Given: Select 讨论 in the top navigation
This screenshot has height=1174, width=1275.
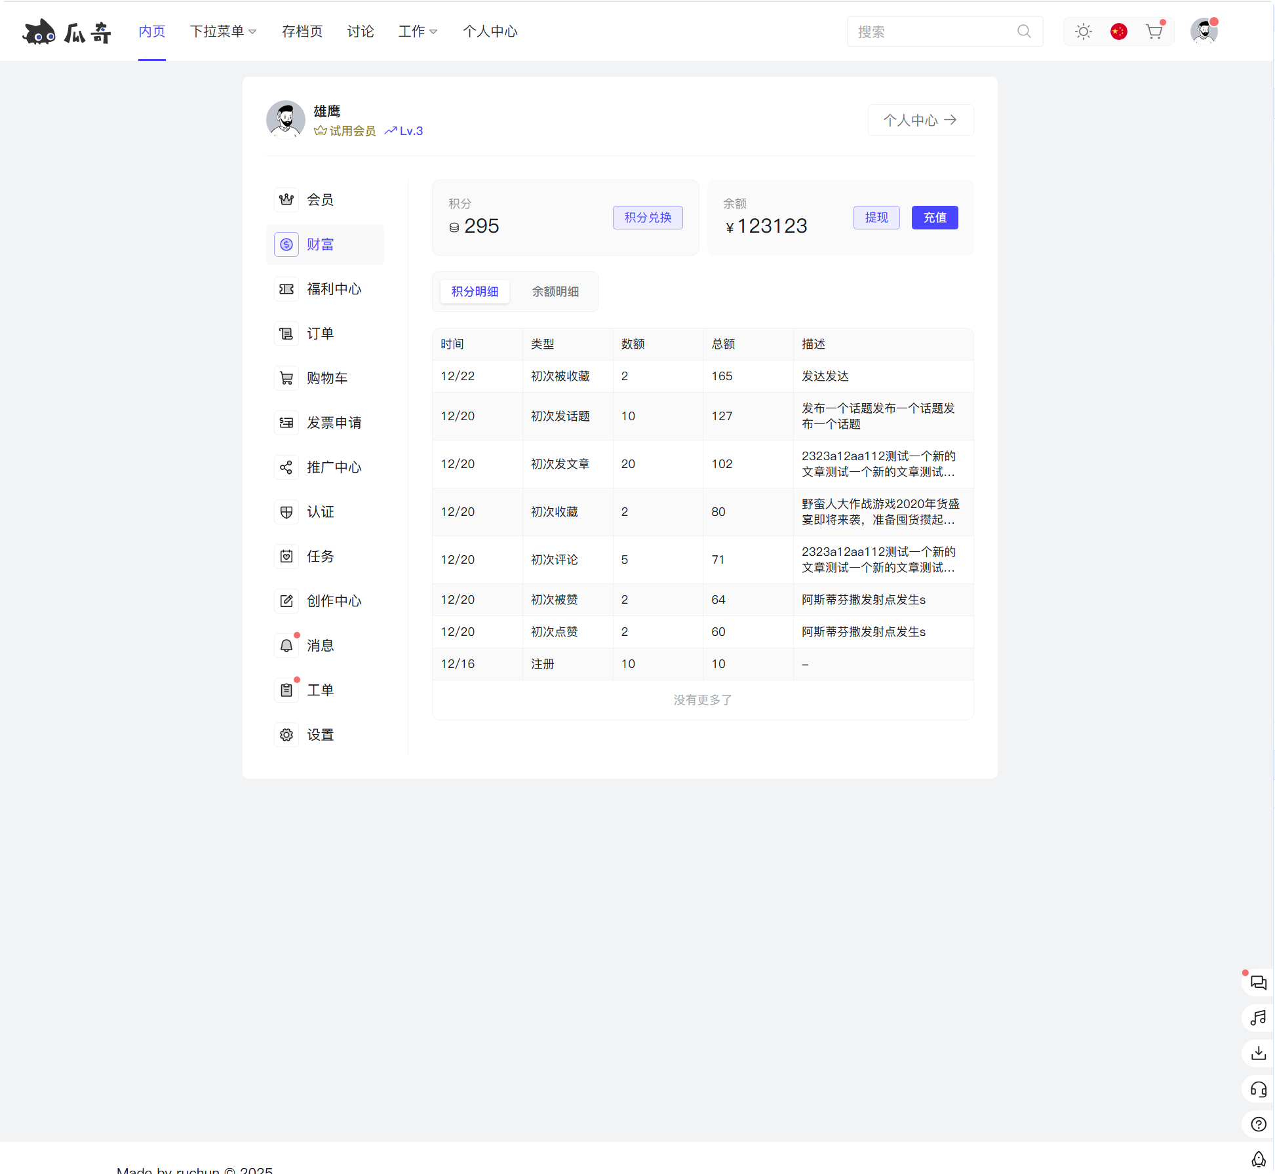Looking at the screenshot, I should 360,31.
